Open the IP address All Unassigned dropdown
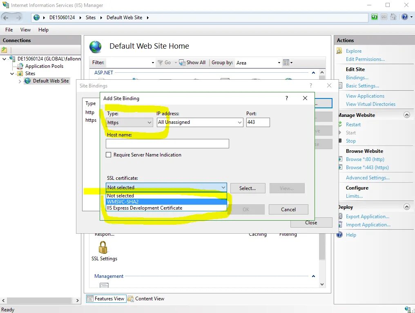The height and width of the screenshot is (313, 415). [200, 122]
